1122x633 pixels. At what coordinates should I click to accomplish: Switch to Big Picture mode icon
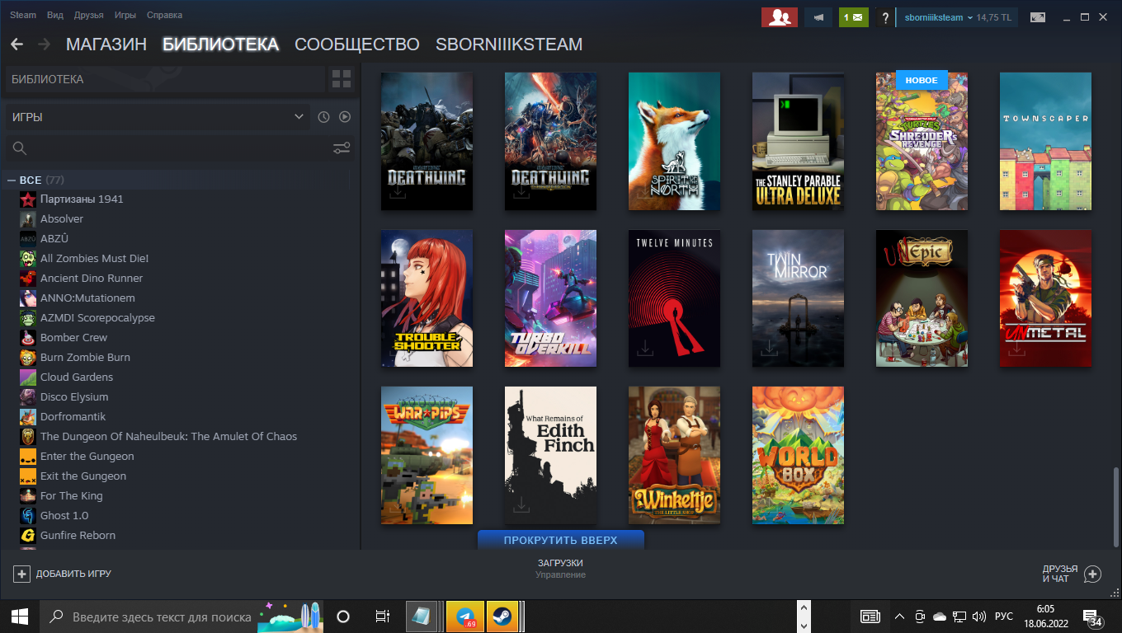[x=1037, y=17]
